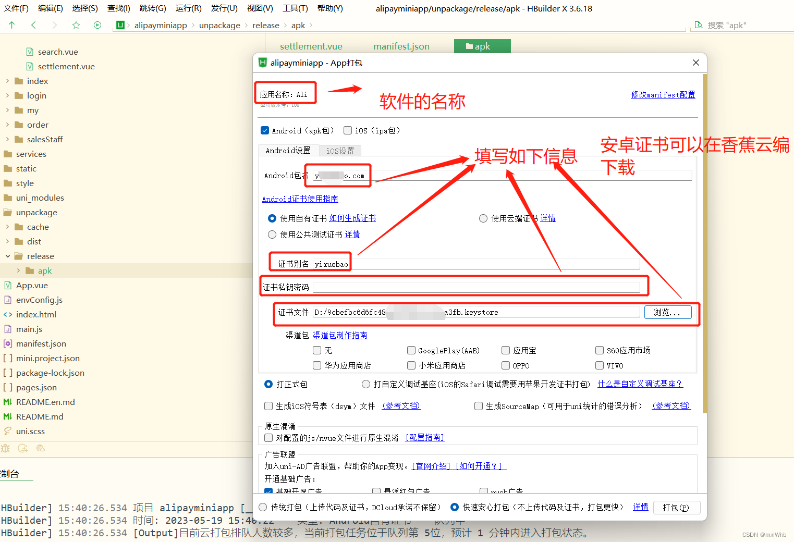The height and width of the screenshot is (542, 794).
Task: Select 打正式包 radio option
Action: click(x=268, y=384)
